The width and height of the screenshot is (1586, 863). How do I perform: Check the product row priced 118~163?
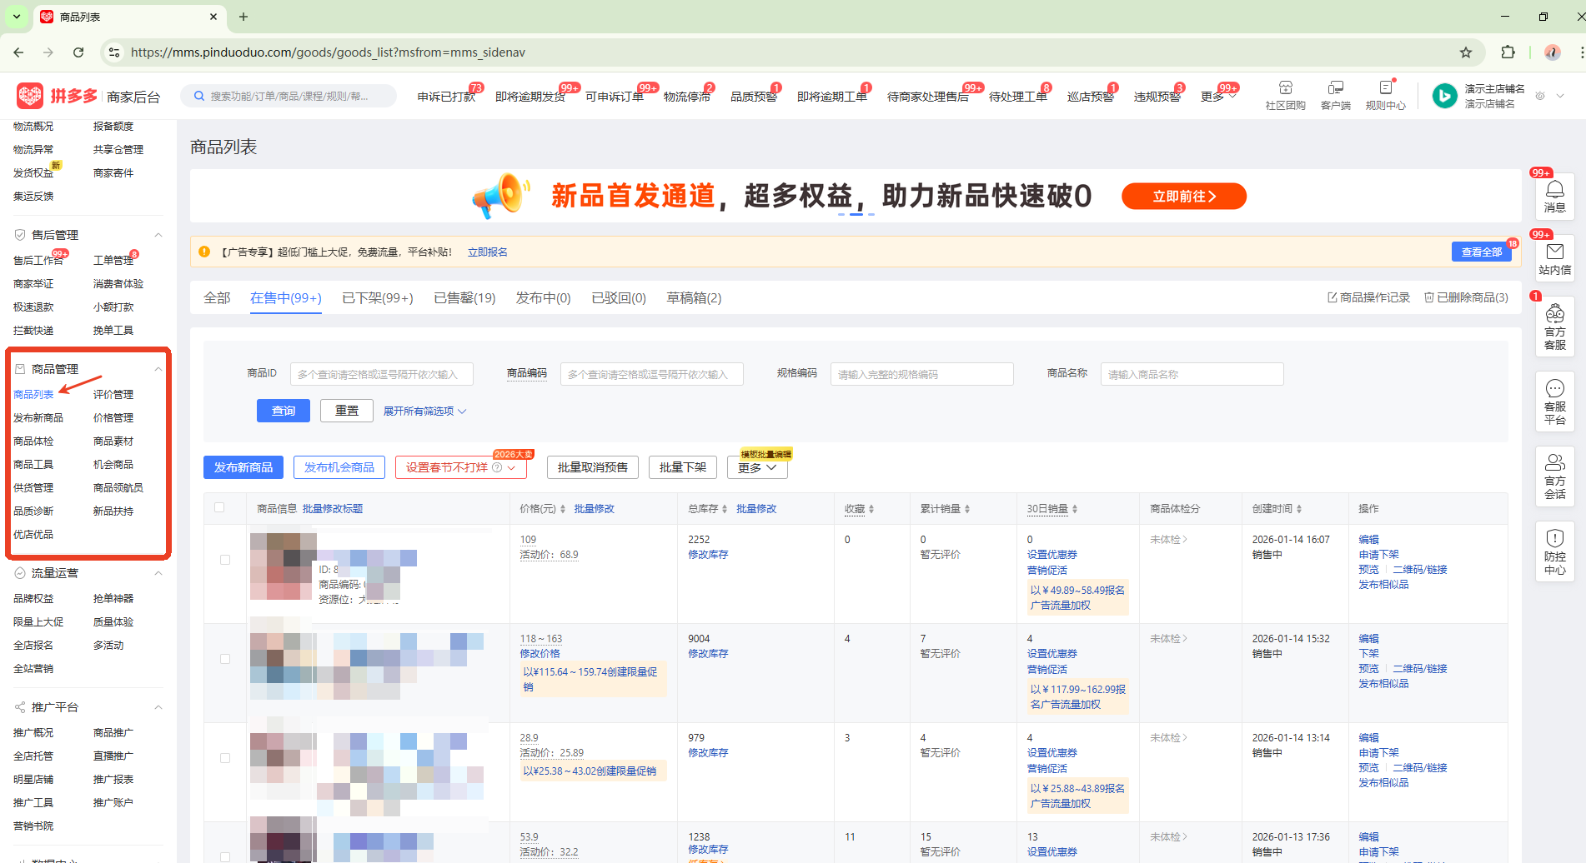tap(225, 659)
